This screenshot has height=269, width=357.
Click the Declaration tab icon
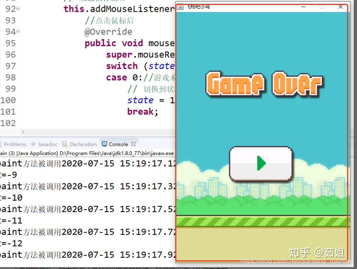tap(65, 144)
